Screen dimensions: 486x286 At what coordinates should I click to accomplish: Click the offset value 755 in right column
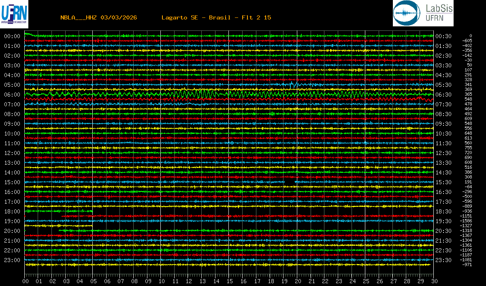468,148
